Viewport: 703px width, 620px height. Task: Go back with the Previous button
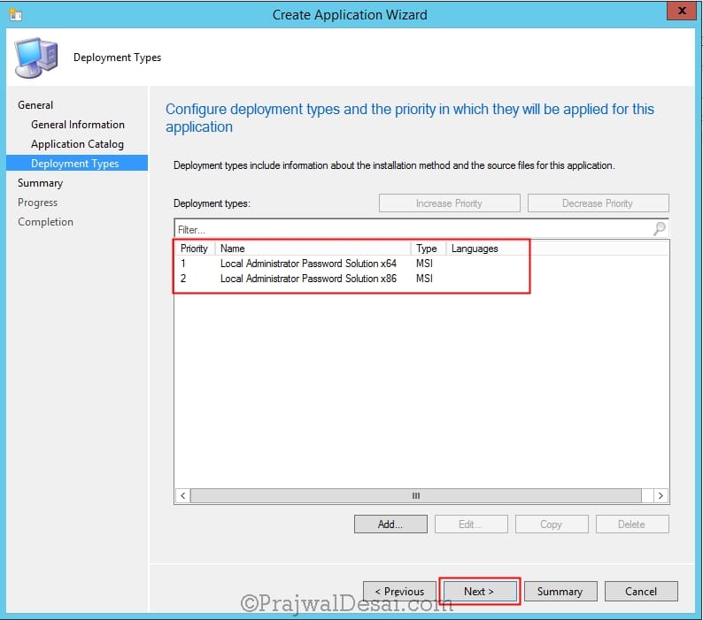tap(399, 592)
